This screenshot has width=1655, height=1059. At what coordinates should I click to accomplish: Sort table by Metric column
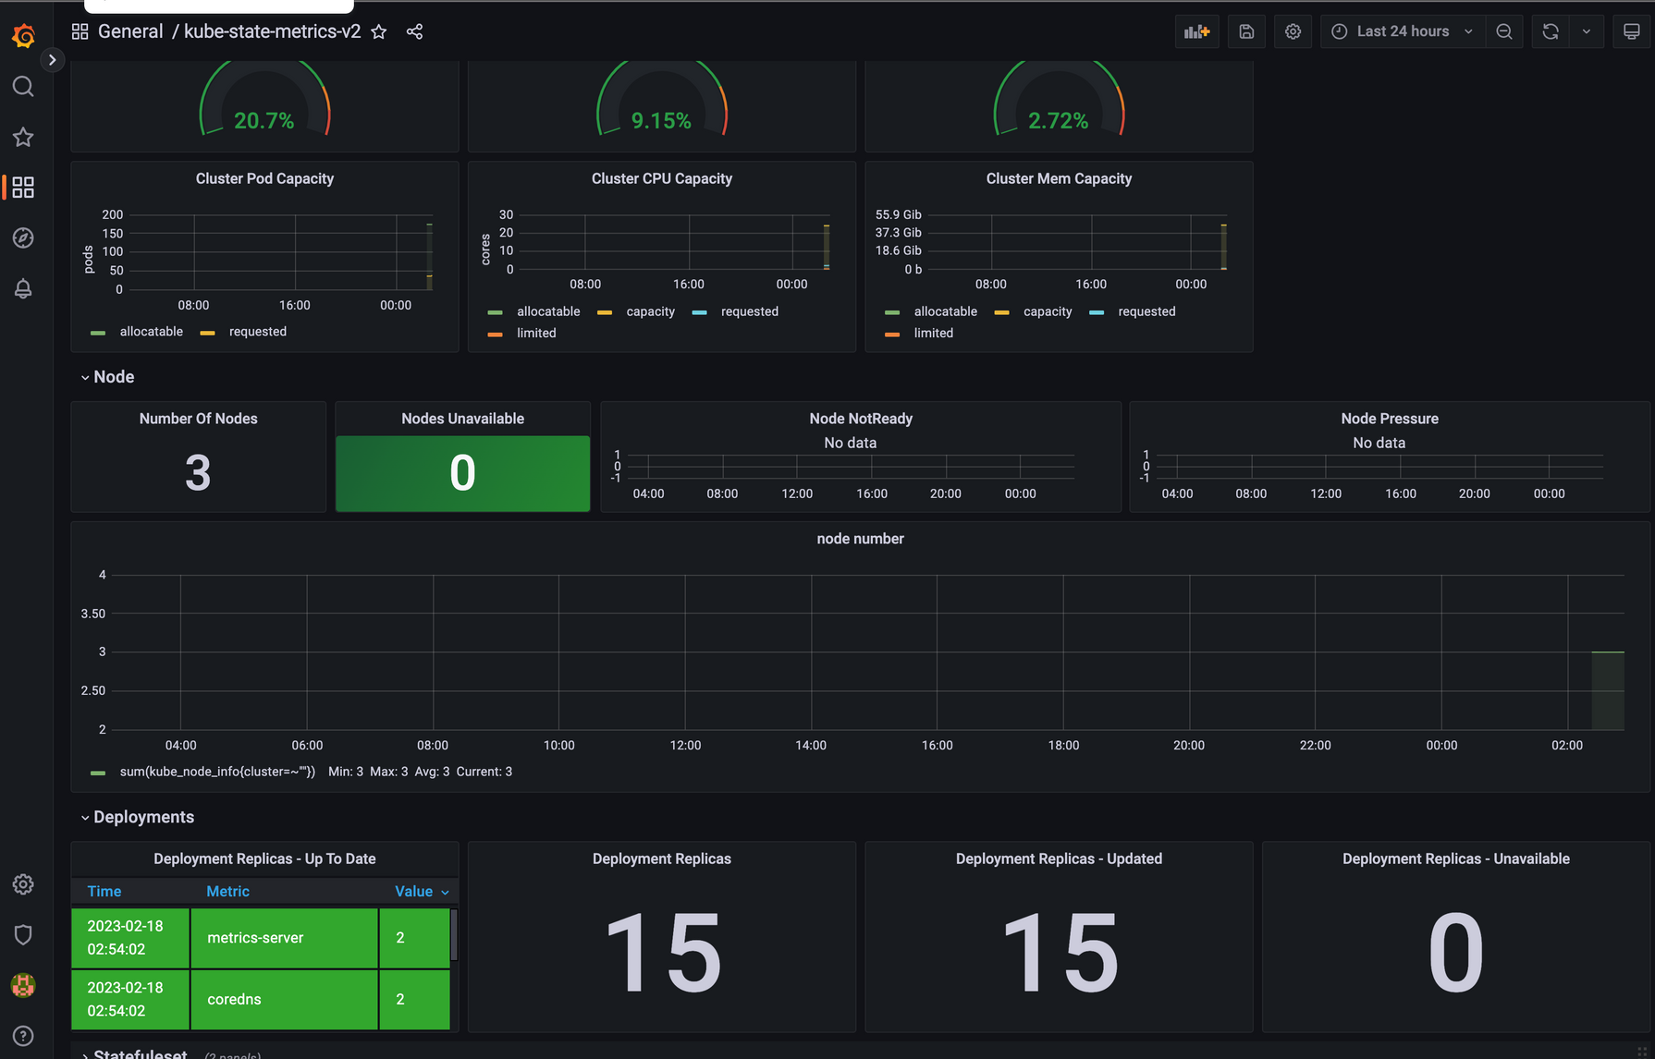click(x=227, y=891)
